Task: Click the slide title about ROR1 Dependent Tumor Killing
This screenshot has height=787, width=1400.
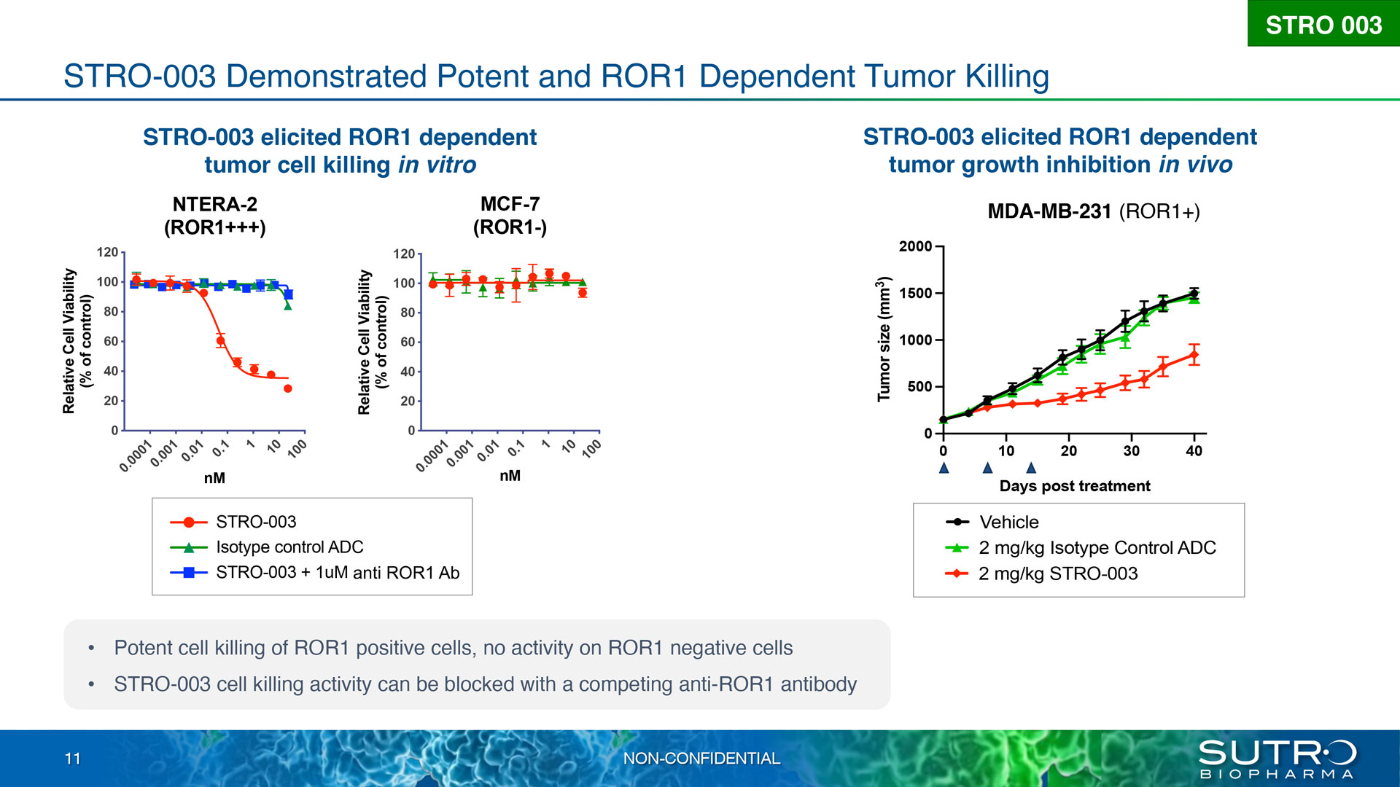Action: point(556,77)
